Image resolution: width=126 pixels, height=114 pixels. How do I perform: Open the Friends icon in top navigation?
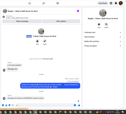[44, 3]
